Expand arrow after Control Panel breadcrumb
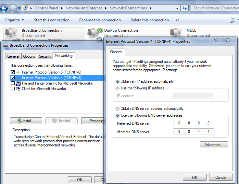The width and height of the screenshot is (239, 184). (x=62, y=8)
